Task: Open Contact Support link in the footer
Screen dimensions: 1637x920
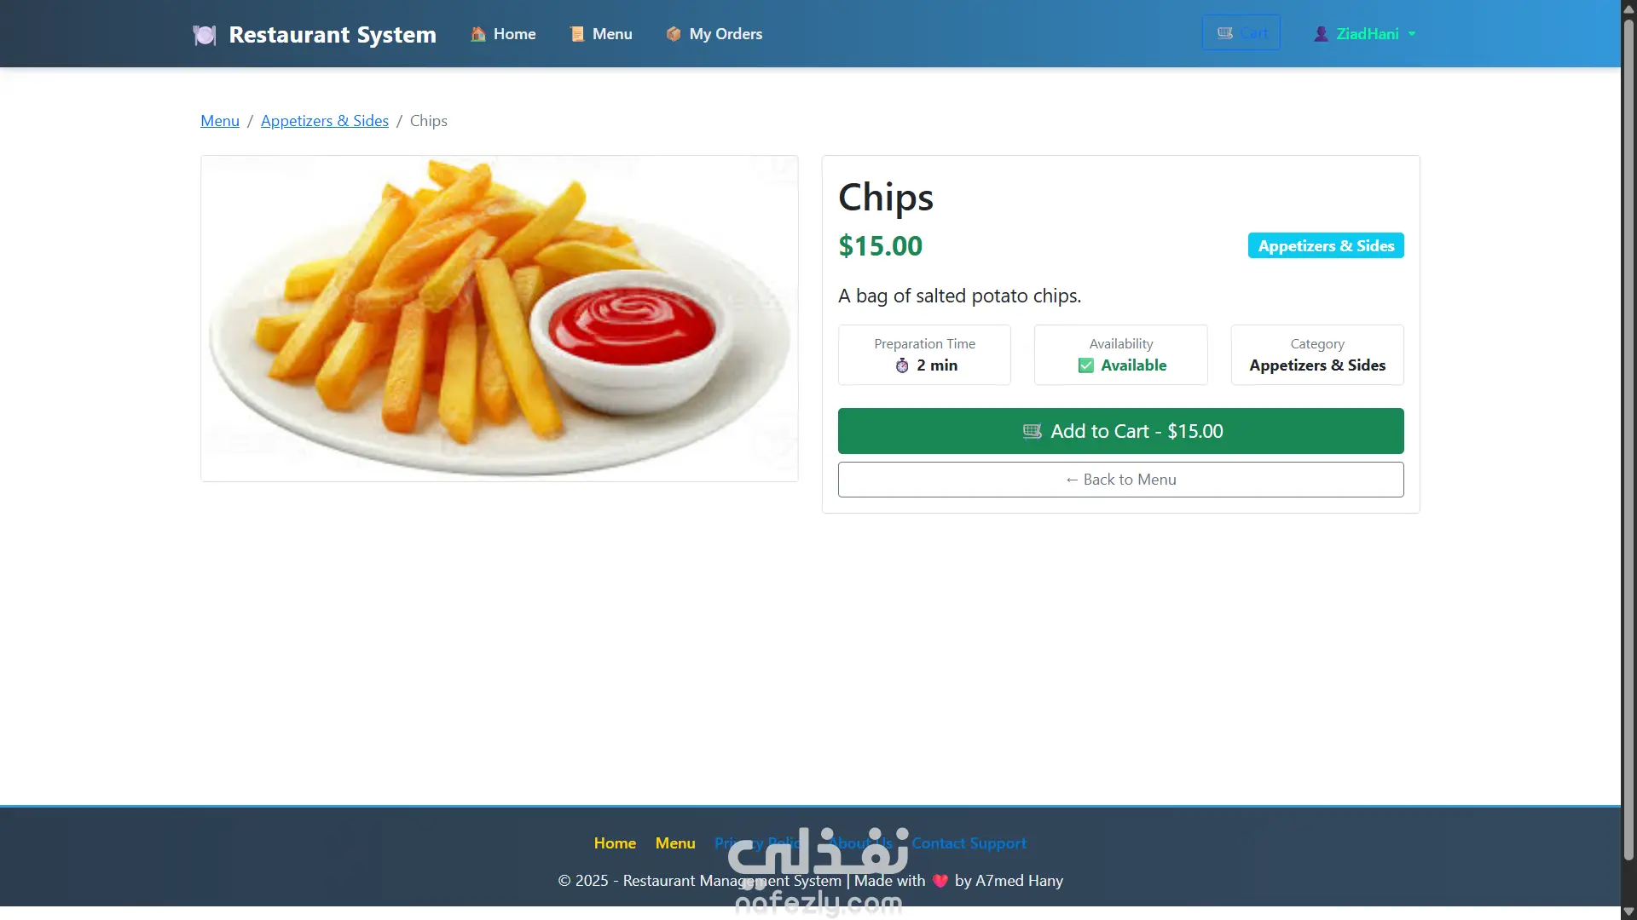Action: click(x=969, y=843)
